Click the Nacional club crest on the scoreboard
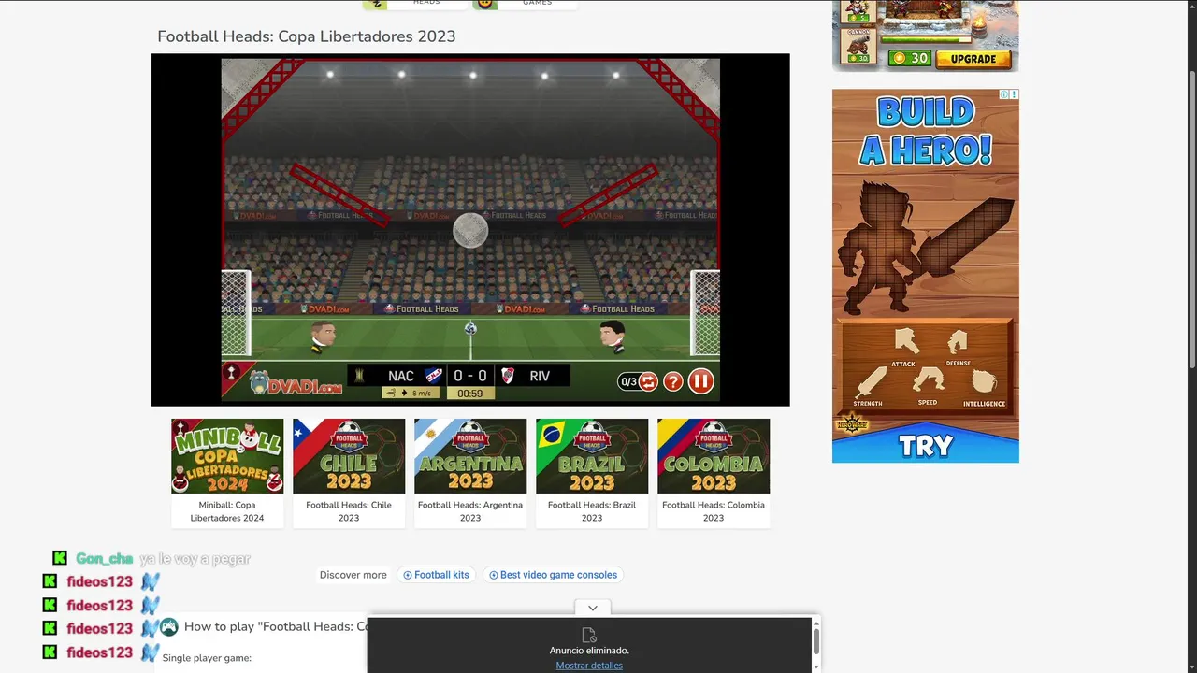Screen dimensions: 1197x673 [434, 376]
